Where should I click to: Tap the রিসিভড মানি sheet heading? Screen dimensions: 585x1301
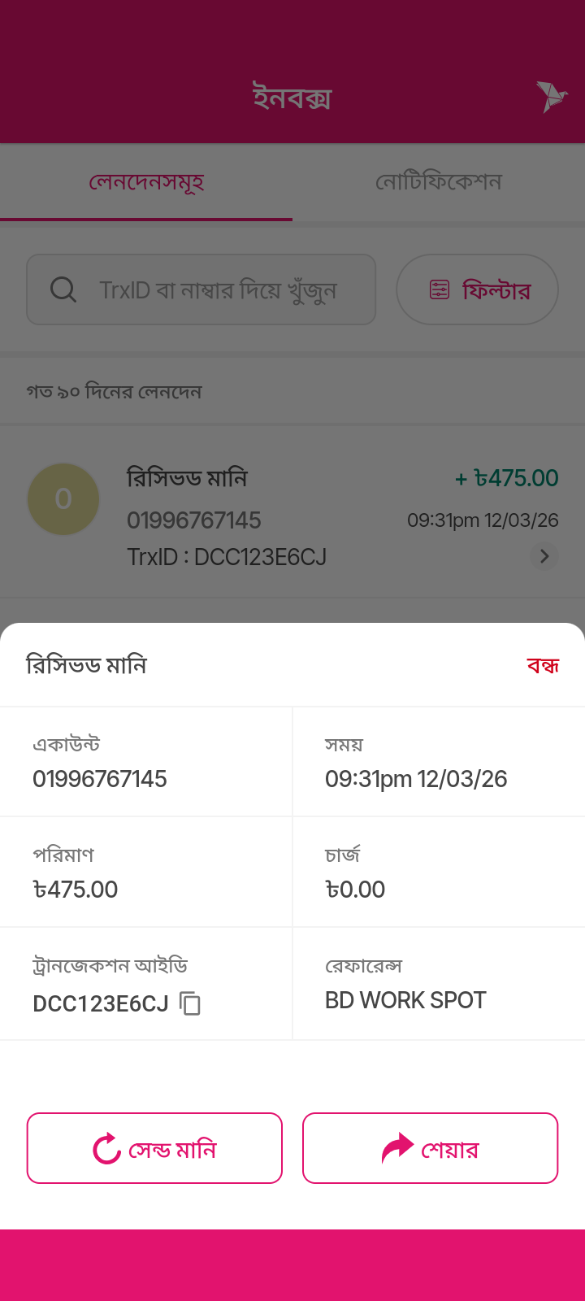(x=87, y=666)
